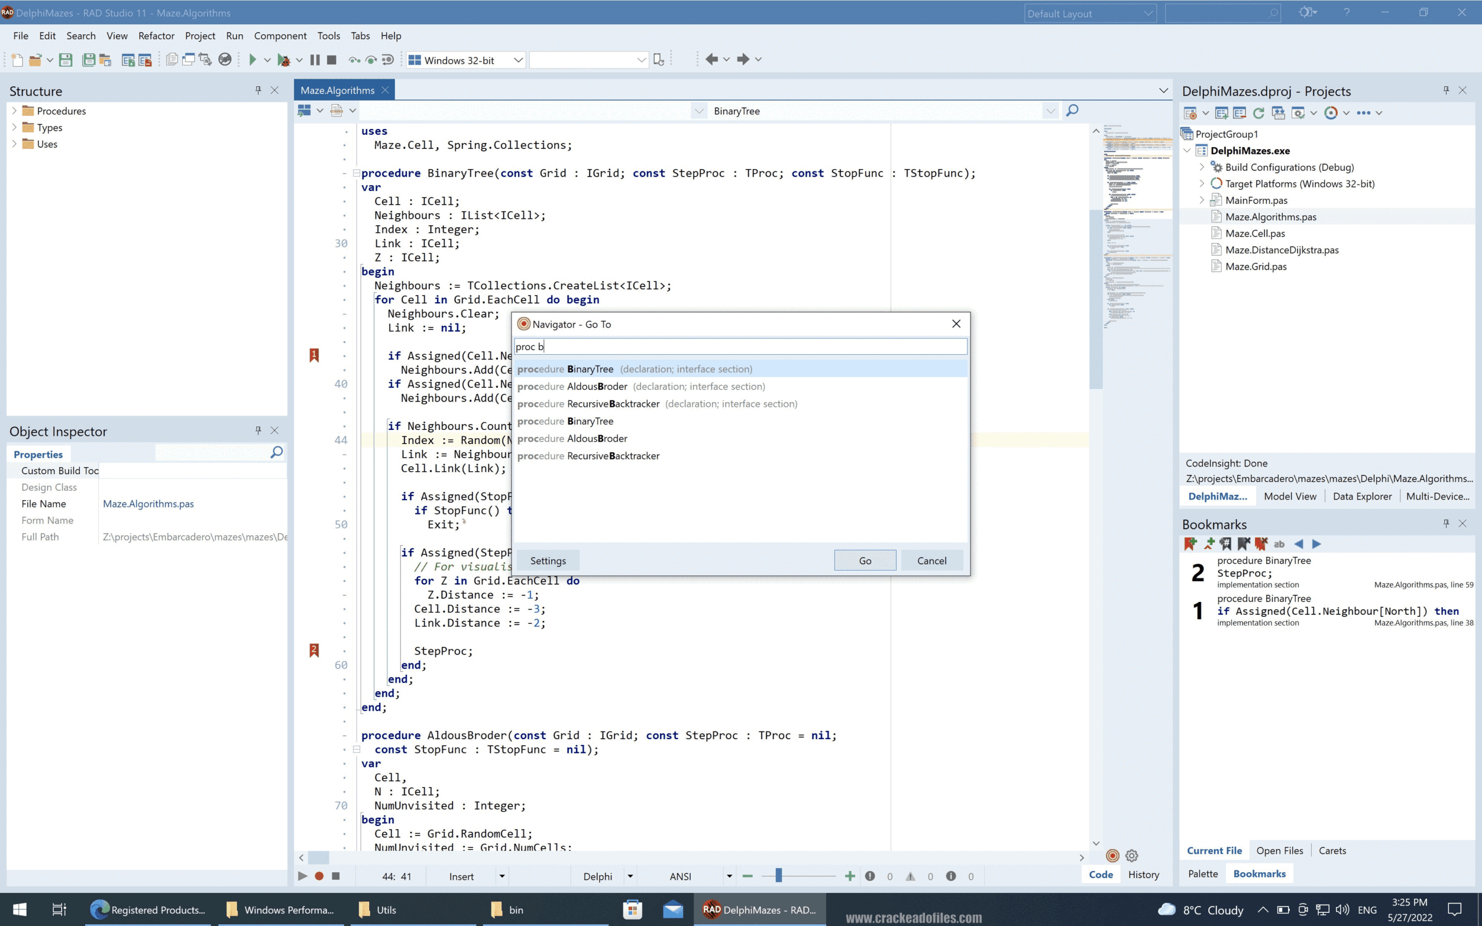Select the Refactor menu item

coord(156,35)
